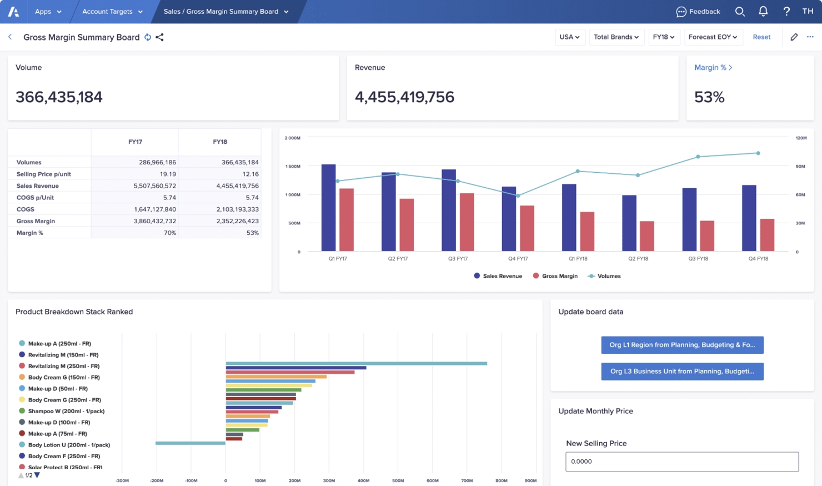The height and width of the screenshot is (486, 822).
Task: Click Body Lotion U (200ml - 1/pack) legend entry
Action: (x=64, y=445)
